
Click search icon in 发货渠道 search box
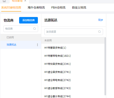[99, 32]
